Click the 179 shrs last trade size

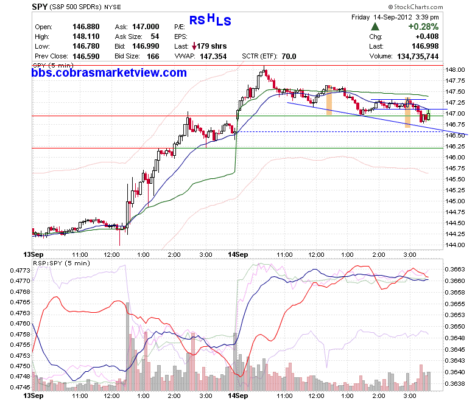point(212,46)
